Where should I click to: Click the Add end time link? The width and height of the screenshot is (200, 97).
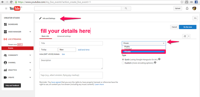click(84, 50)
